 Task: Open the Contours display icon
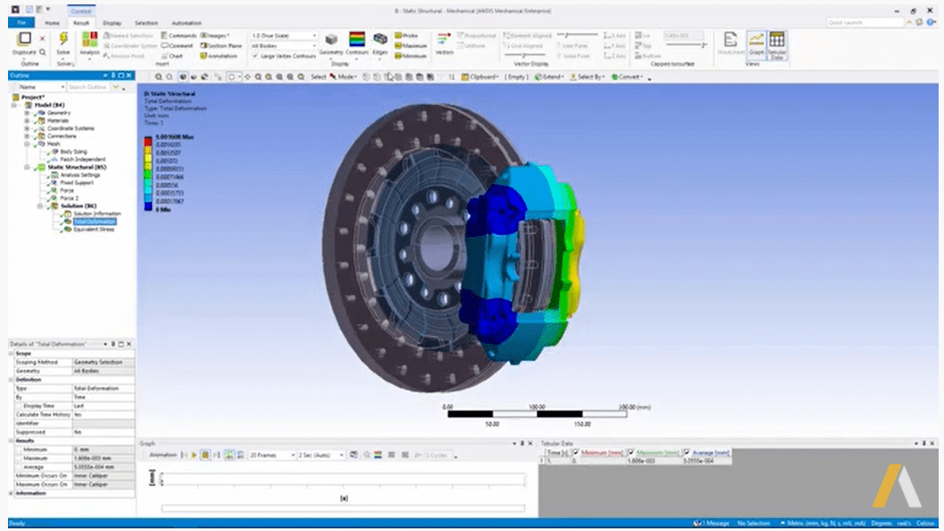(356, 40)
